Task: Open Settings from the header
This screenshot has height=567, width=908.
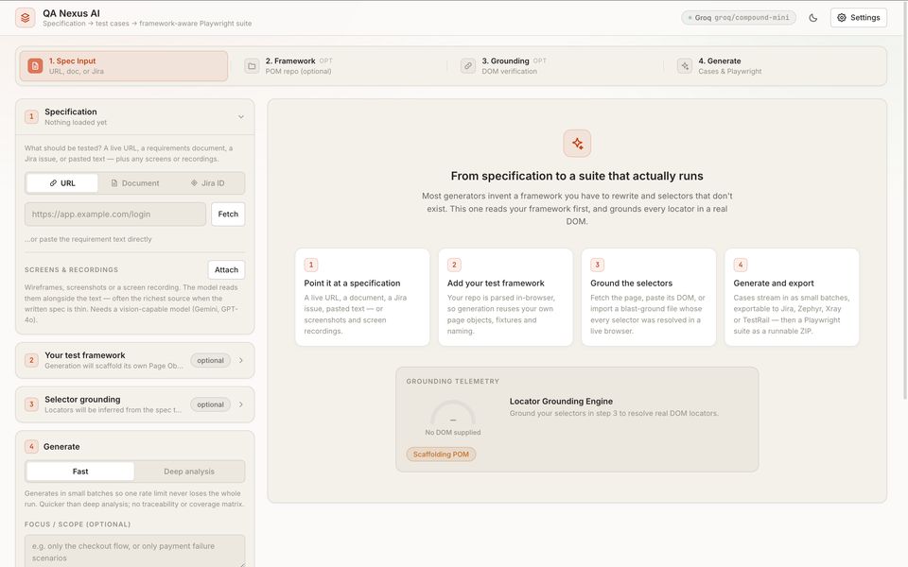Action: [858, 18]
